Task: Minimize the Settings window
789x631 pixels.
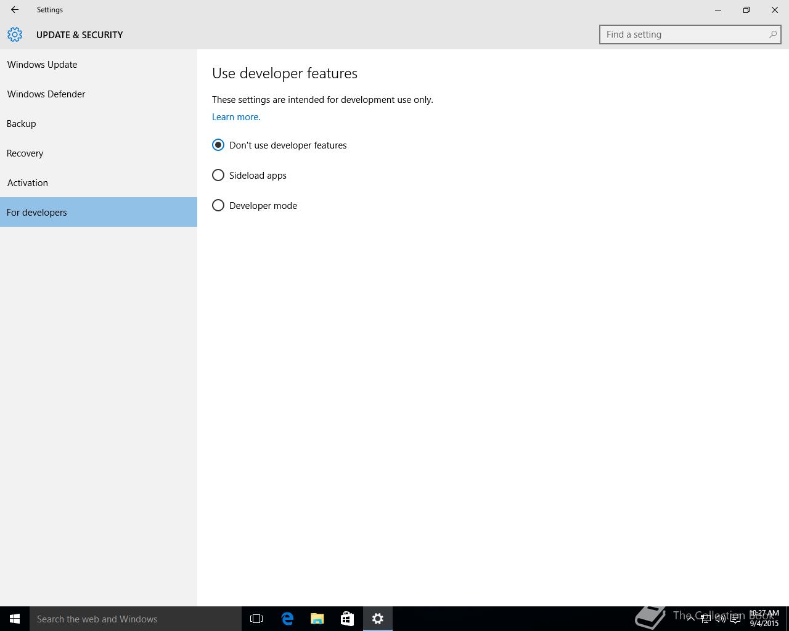Action: pyautogui.click(x=718, y=10)
